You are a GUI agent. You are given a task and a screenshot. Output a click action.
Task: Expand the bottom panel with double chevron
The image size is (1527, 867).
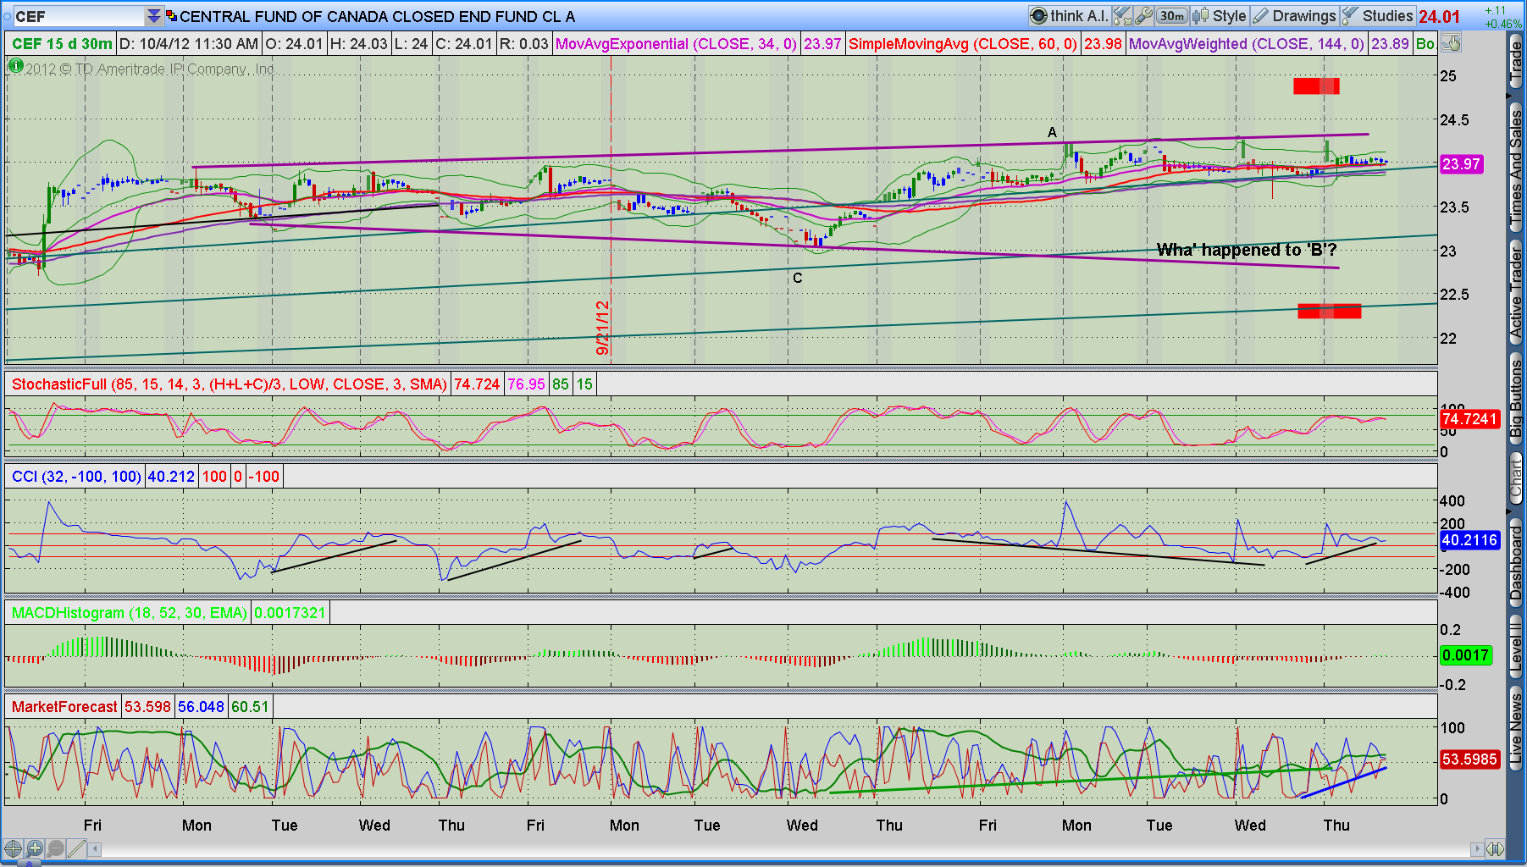27,864
